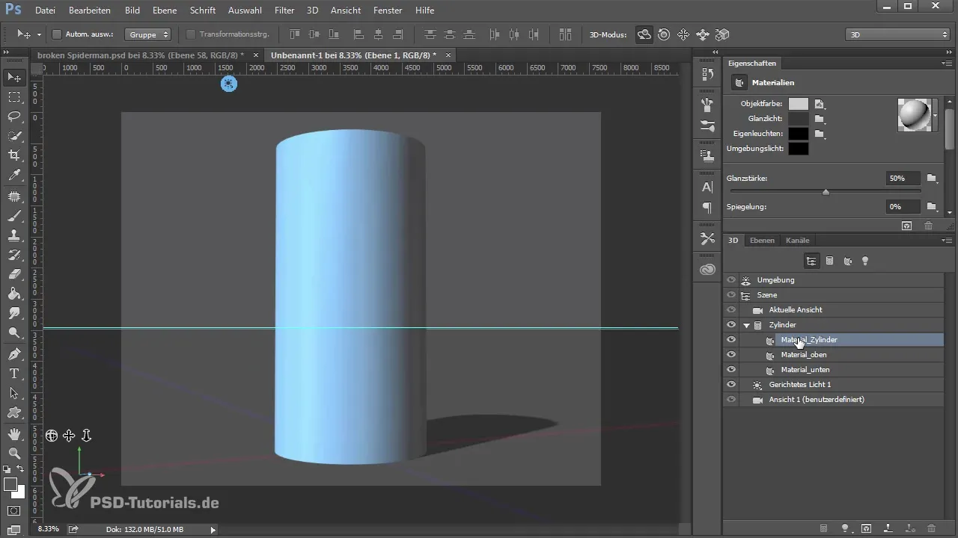This screenshot has width=958, height=538.
Task: Select the Path Selection tool
Action: (13, 392)
